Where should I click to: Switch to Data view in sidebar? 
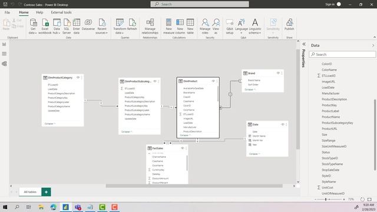click(4, 54)
